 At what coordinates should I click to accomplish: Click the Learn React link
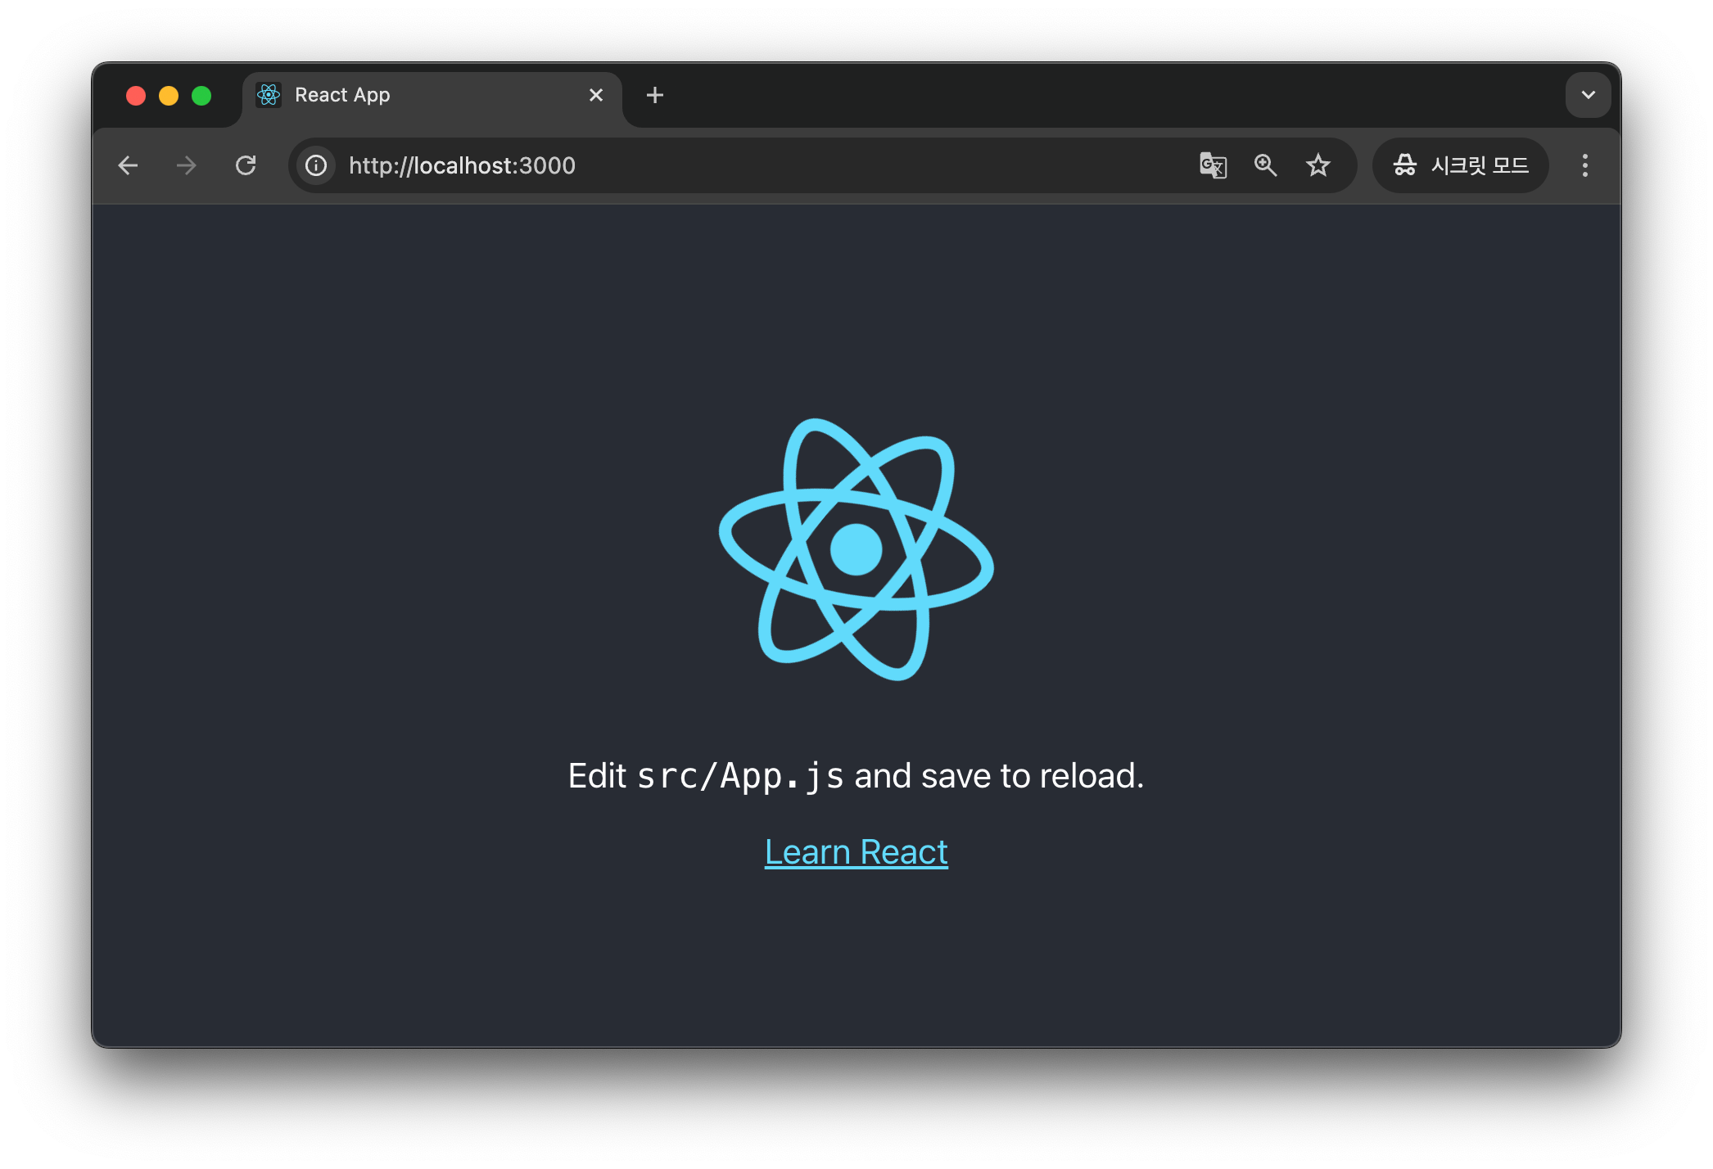856,852
